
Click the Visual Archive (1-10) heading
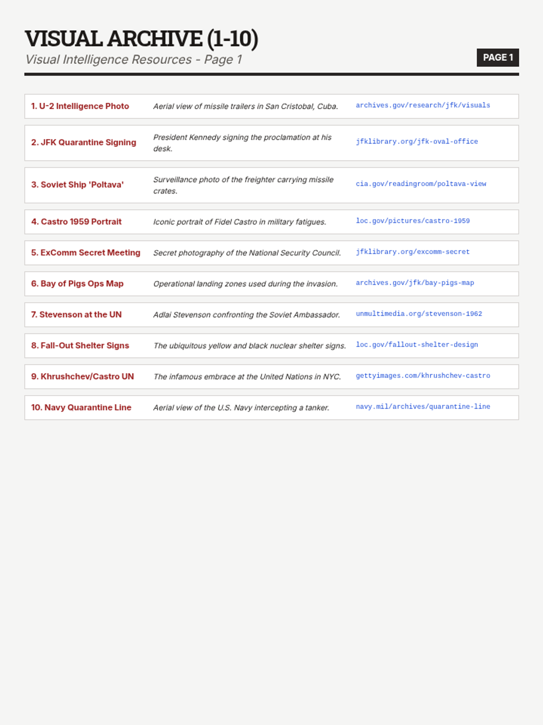[x=142, y=39]
